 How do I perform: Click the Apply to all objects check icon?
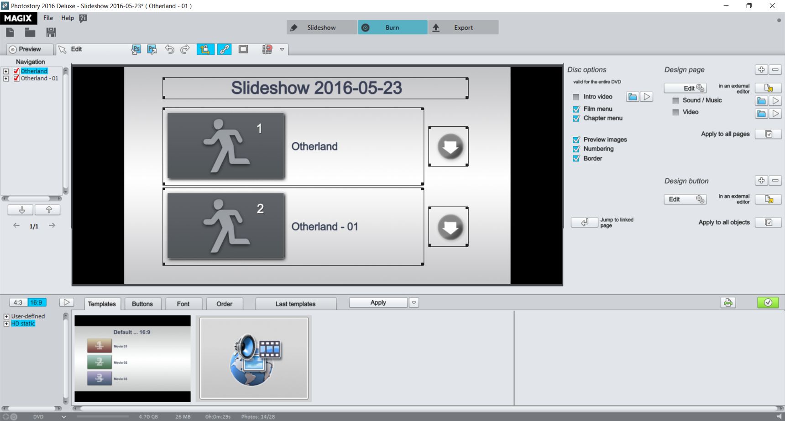click(x=769, y=223)
